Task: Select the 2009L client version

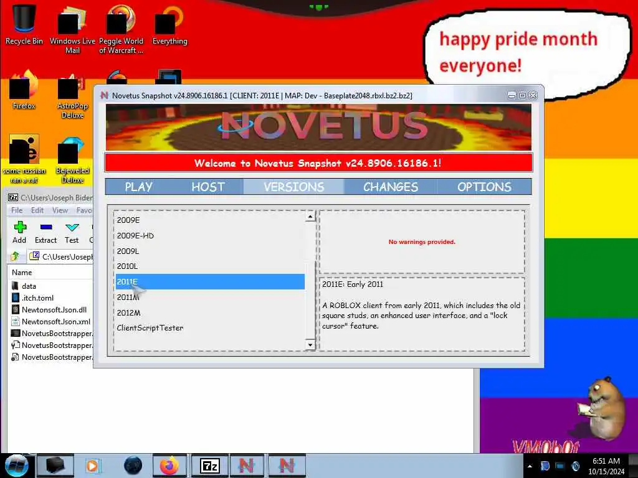Action: tap(210, 251)
